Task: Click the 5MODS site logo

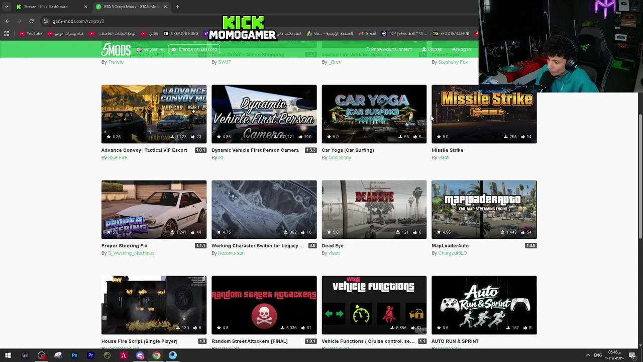Action: tap(116, 49)
